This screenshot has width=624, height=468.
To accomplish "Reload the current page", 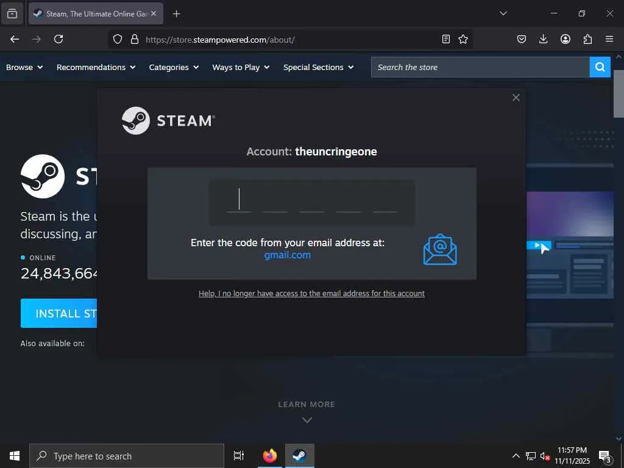I will [x=58, y=39].
